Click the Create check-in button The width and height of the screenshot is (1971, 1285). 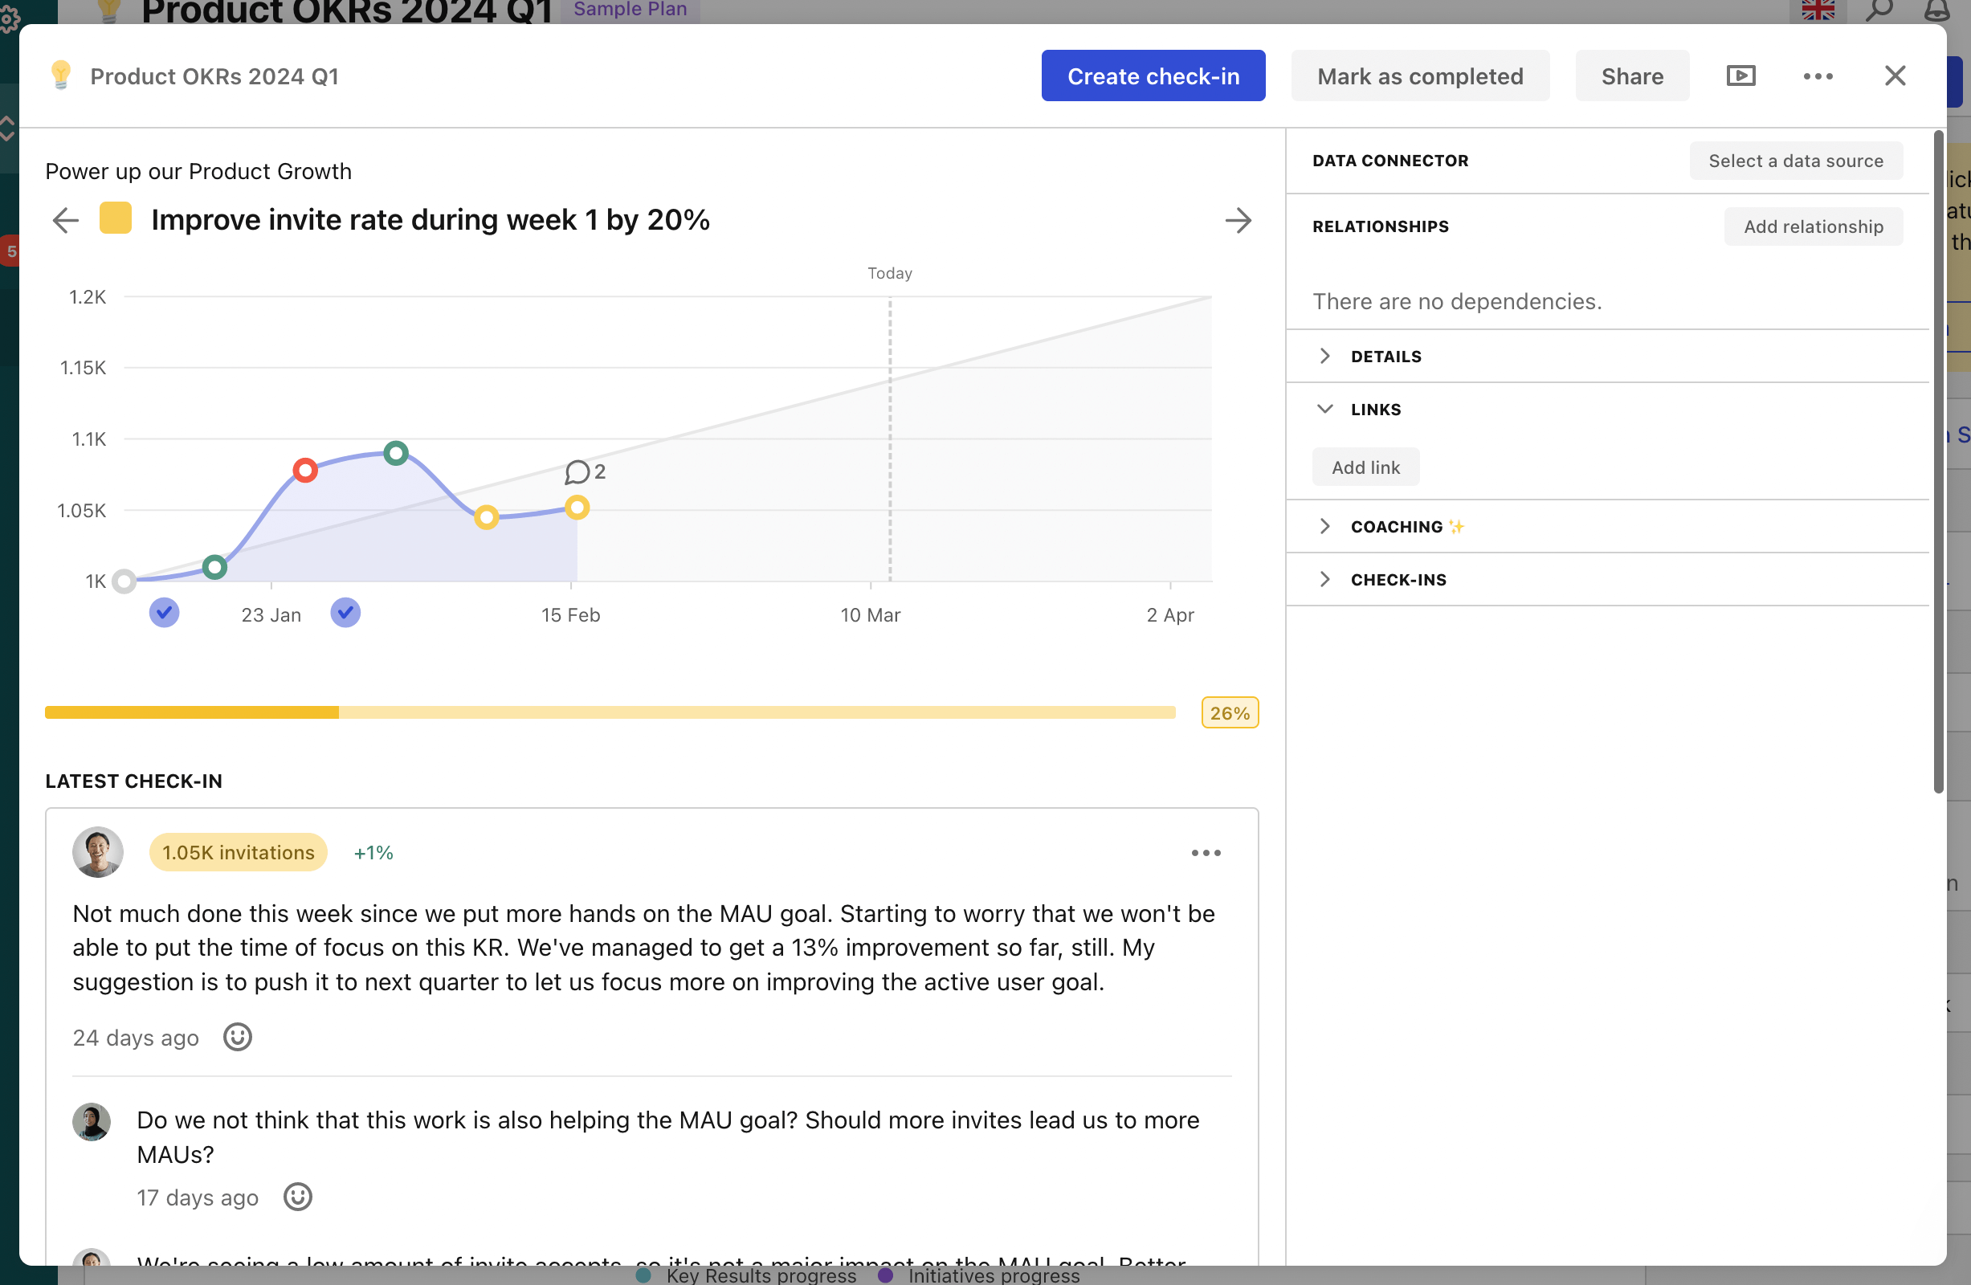click(1153, 75)
